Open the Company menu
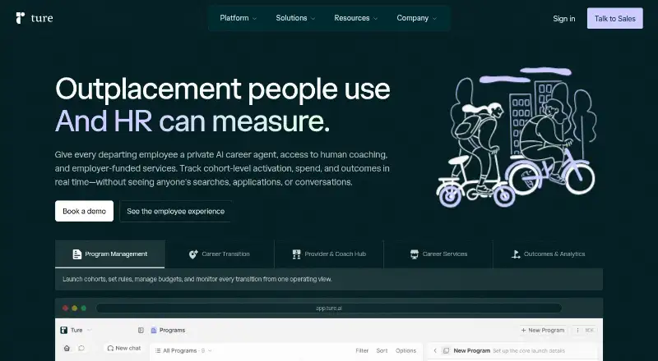The width and height of the screenshot is (658, 361). [417, 18]
